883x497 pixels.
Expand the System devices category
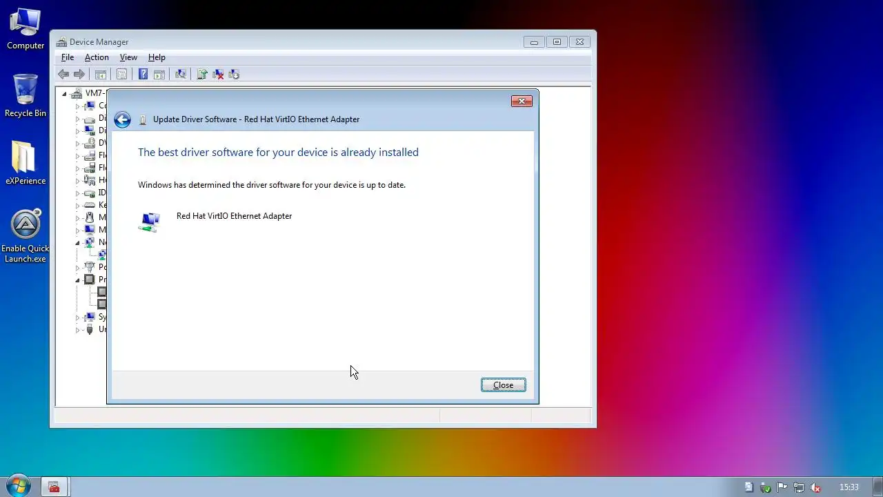click(77, 318)
